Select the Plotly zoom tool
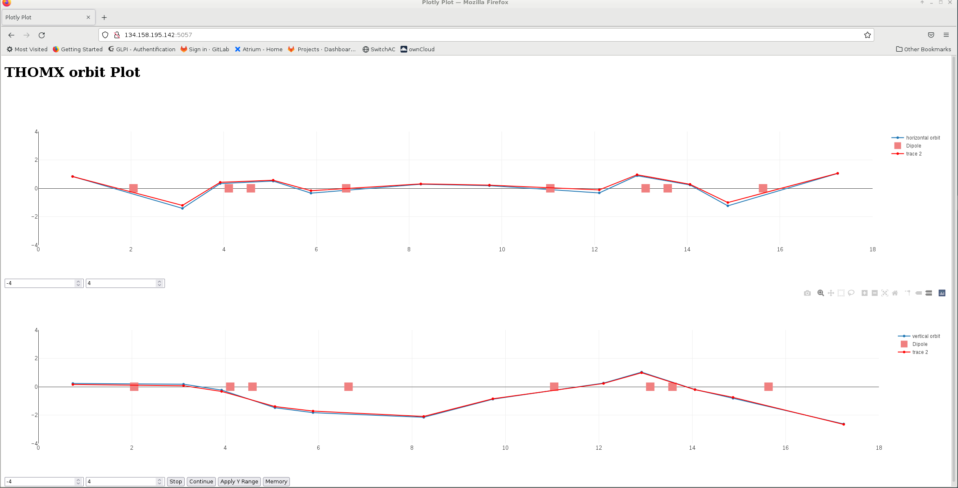Image resolution: width=958 pixels, height=488 pixels. [820, 293]
